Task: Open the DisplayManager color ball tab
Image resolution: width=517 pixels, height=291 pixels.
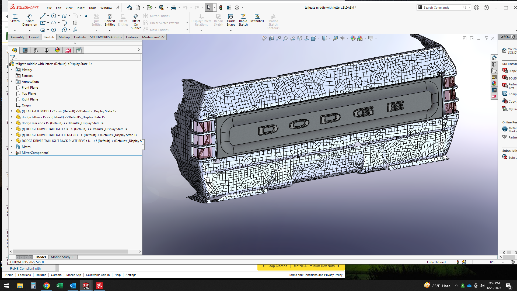Action: tap(57, 50)
